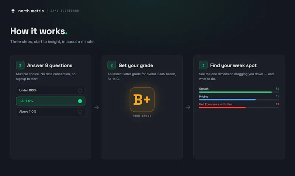Click the Pricing score value 71
This screenshot has height=176, width=295.
click(277, 97)
